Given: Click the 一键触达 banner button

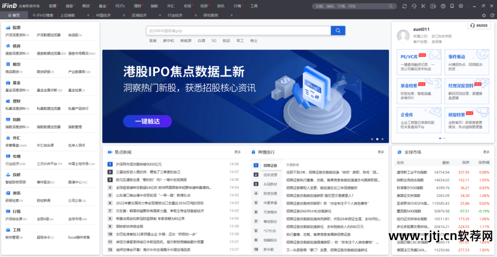Looking at the screenshot, I should [x=147, y=121].
